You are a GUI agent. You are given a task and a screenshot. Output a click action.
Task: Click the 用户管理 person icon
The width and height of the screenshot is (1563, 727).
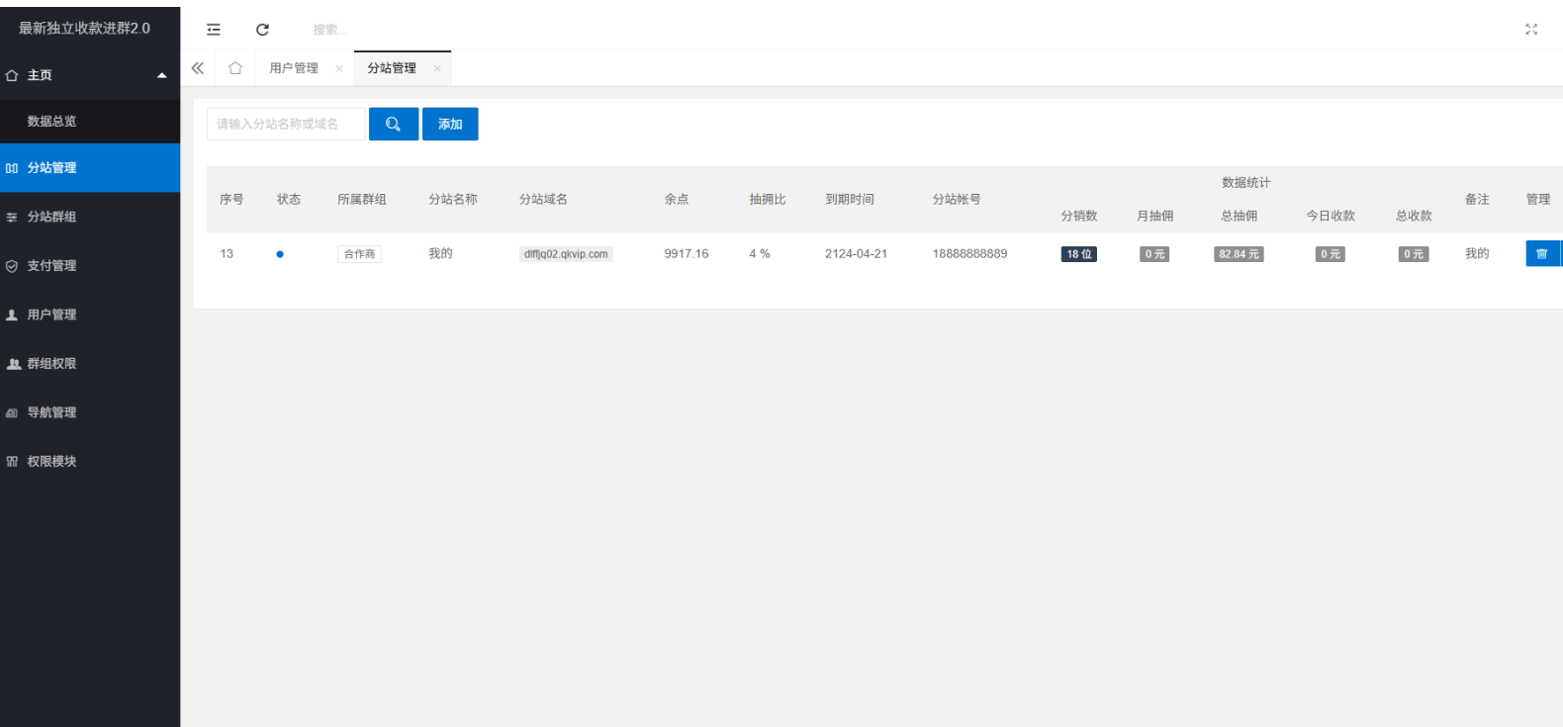pos(12,315)
